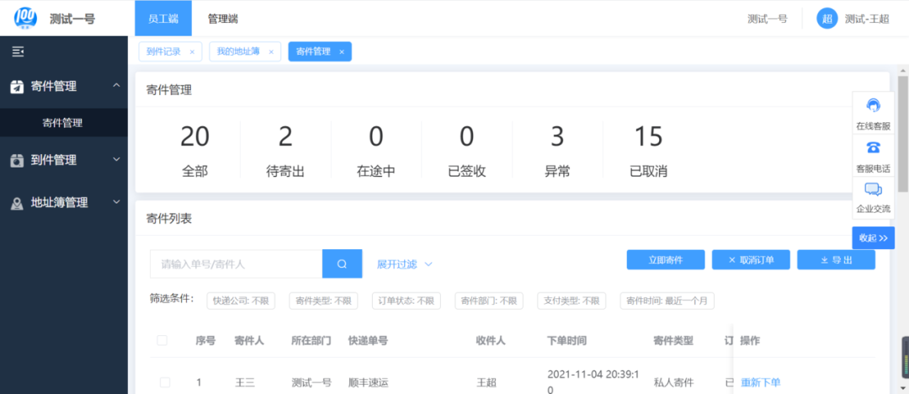This screenshot has width=909, height=394.
Task: Click 王三 sender cell in row 1
Action: (245, 382)
